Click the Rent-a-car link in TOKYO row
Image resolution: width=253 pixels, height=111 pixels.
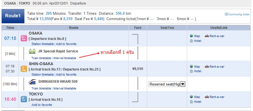[x=217, y=97]
